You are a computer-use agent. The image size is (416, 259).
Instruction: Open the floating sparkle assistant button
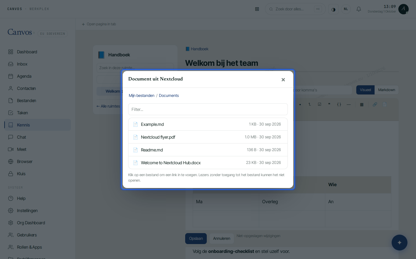pyautogui.click(x=400, y=243)
